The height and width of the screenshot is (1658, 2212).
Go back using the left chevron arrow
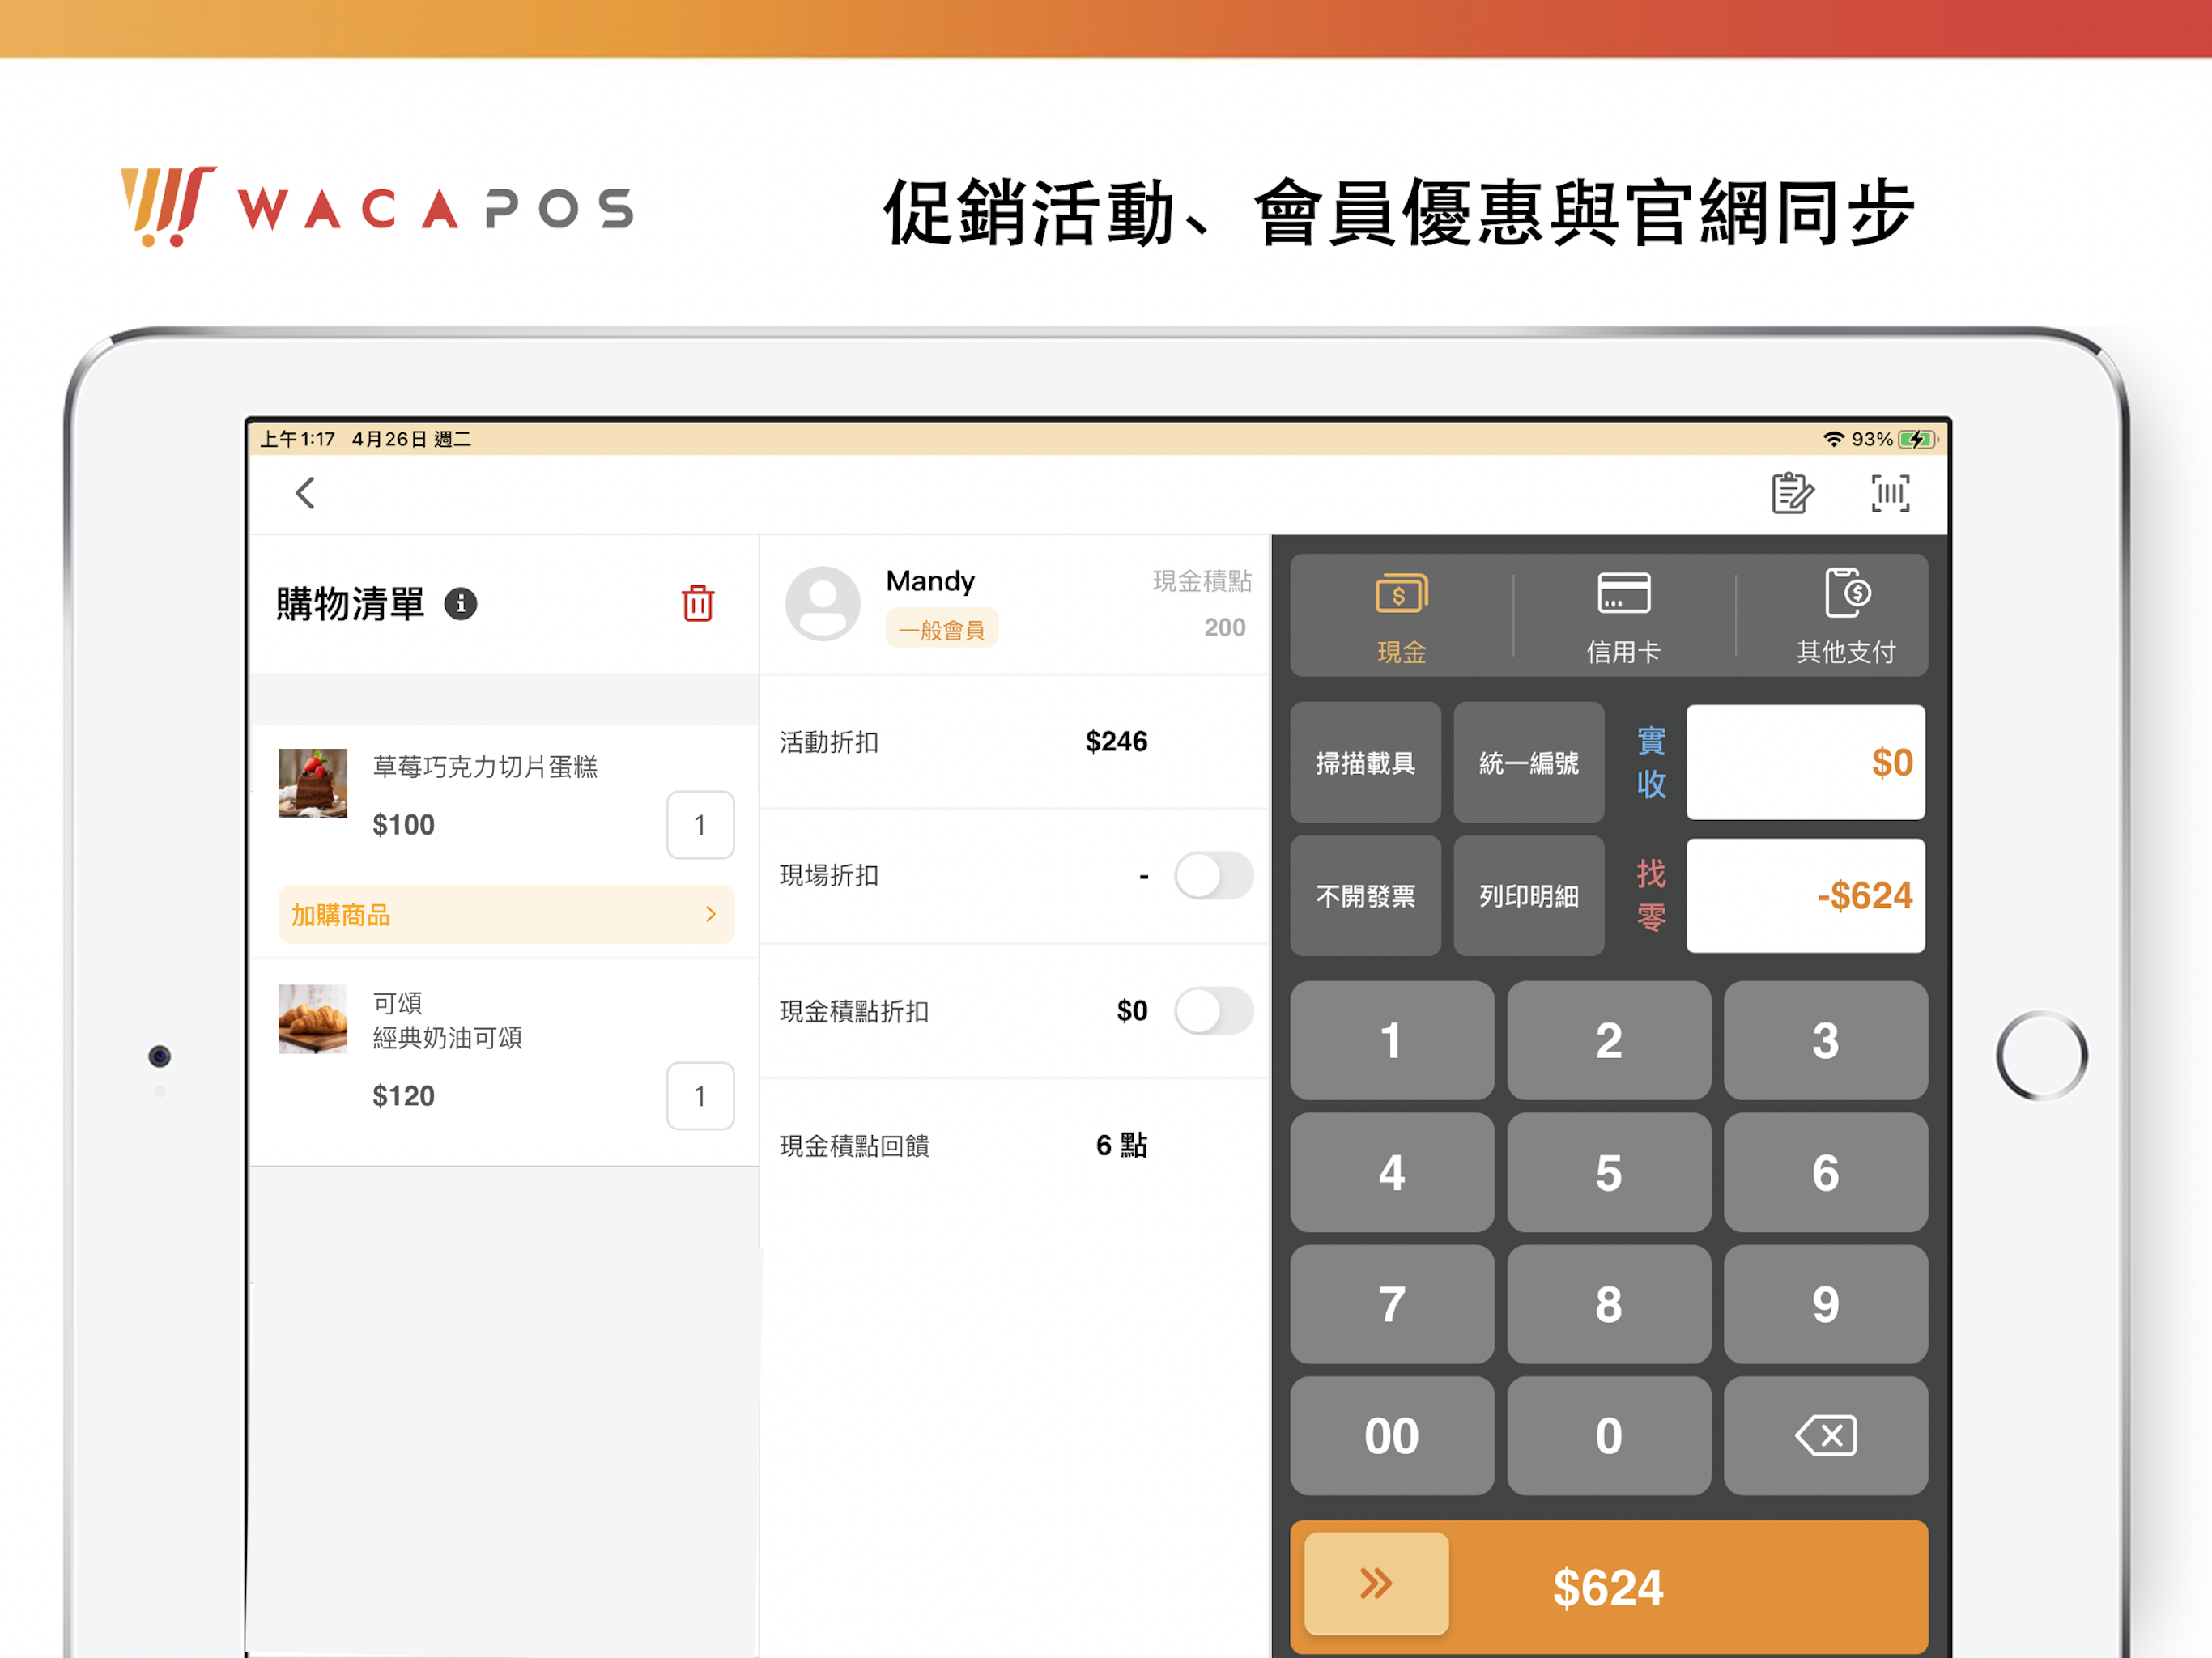tap(305, 492)
